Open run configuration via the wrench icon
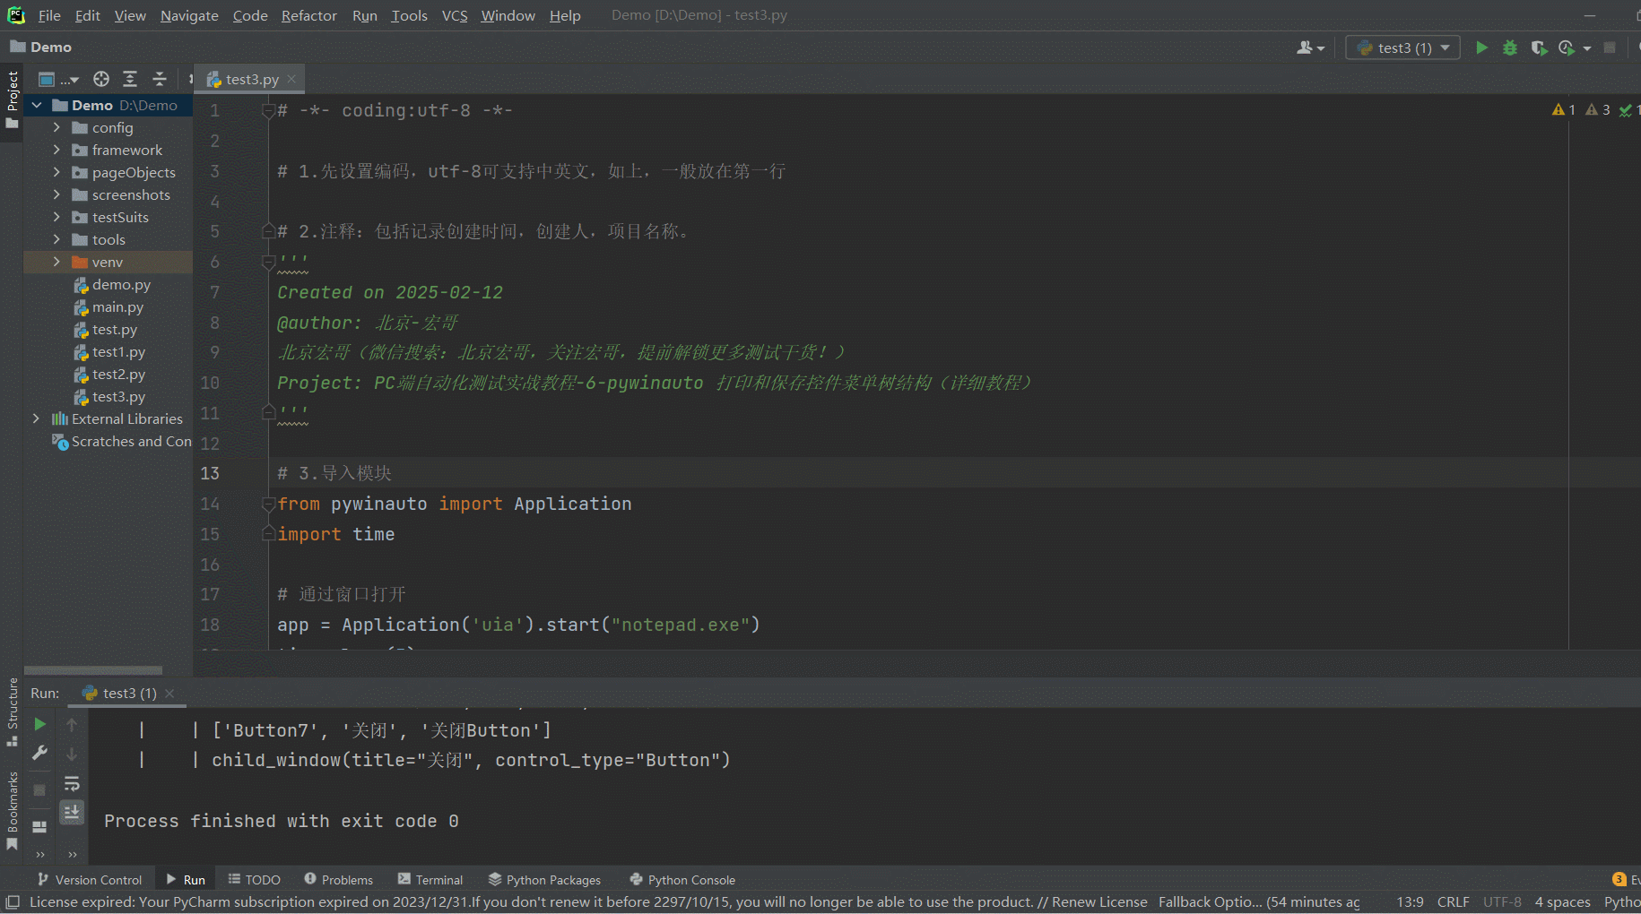The image size is (1641, 914). click(x=39, y=754)
